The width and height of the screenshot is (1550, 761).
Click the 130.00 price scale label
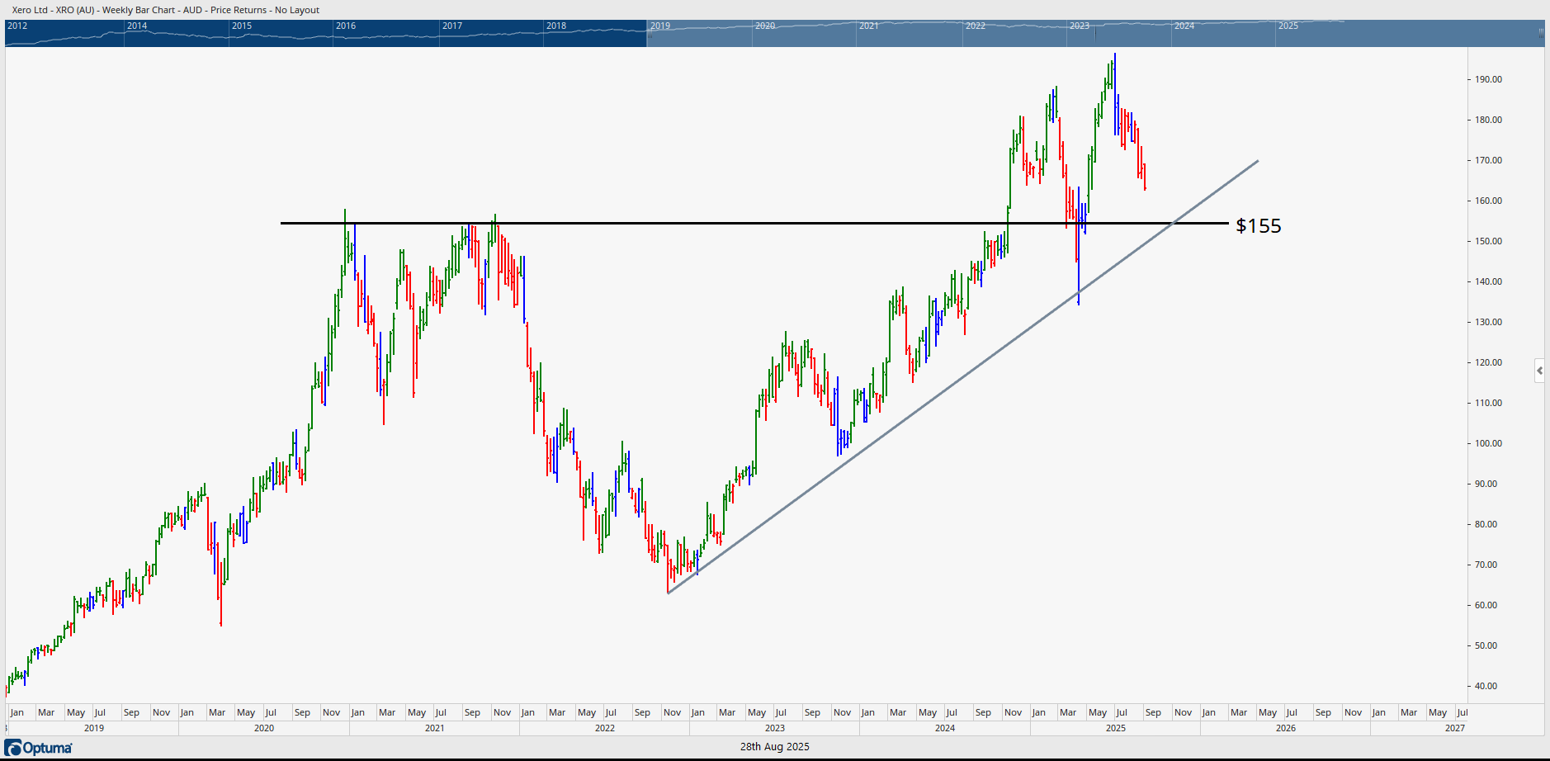[1489, 323]
